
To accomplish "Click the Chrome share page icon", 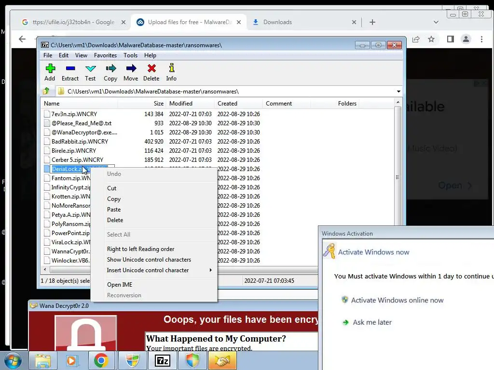I will coord(416,39).
